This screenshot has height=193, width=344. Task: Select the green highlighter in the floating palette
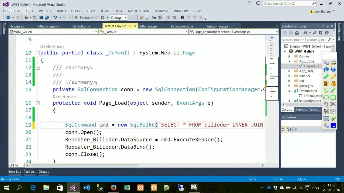click(326, 77)
